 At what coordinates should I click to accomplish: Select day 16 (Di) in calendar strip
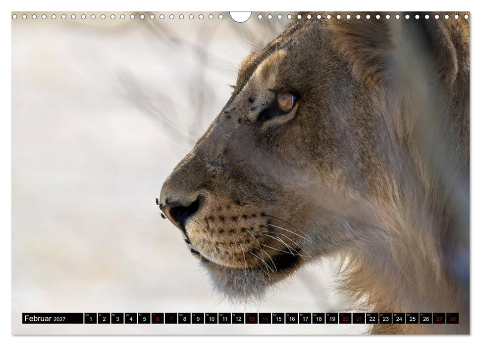click(292, 318)
